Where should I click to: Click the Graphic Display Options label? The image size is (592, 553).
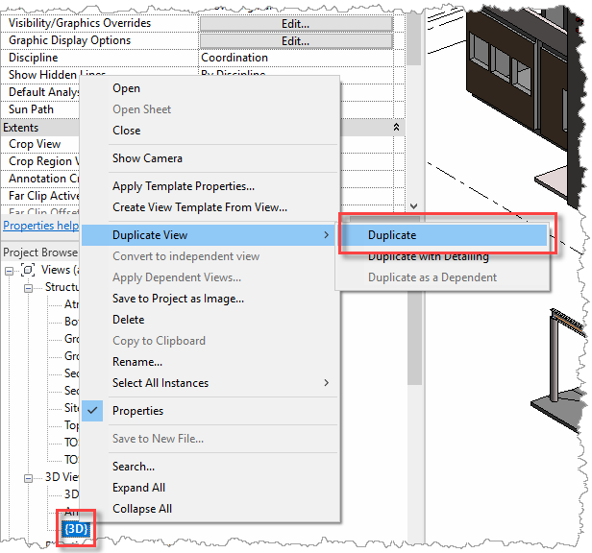tap(69, 40)
